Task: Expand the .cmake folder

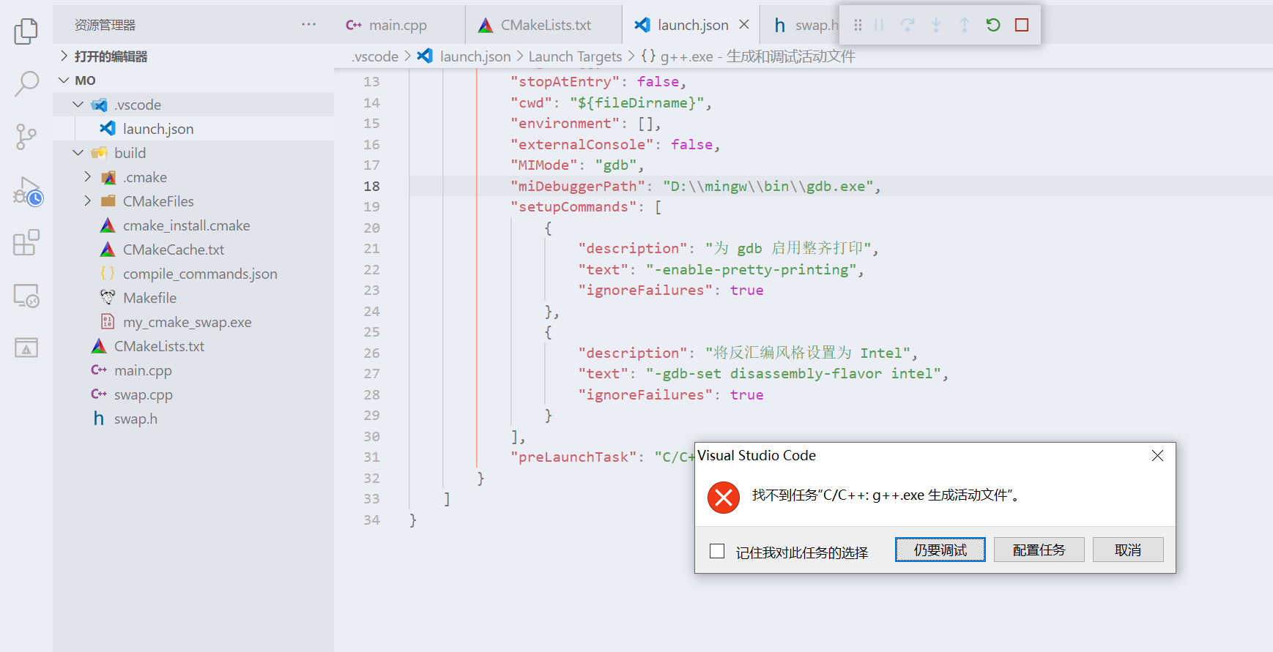Action: pos(193,177)
